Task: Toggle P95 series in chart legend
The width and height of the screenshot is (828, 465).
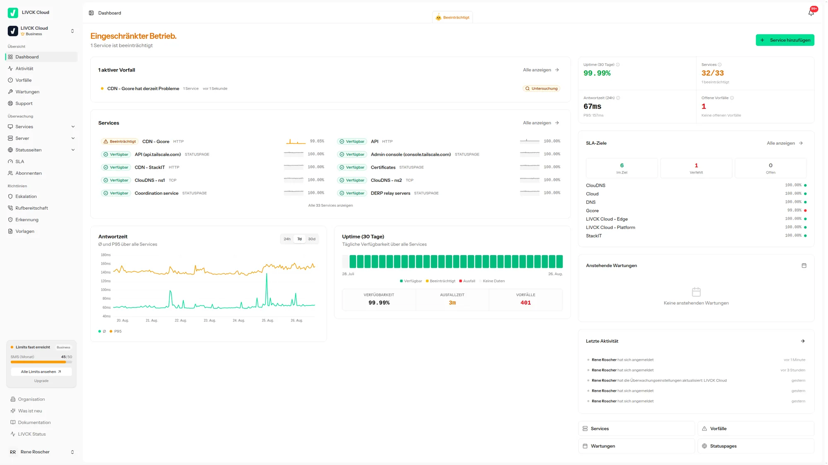Action: click(x=116, y=331)
